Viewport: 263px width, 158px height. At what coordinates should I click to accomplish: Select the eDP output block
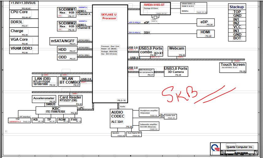pos(205,22)
